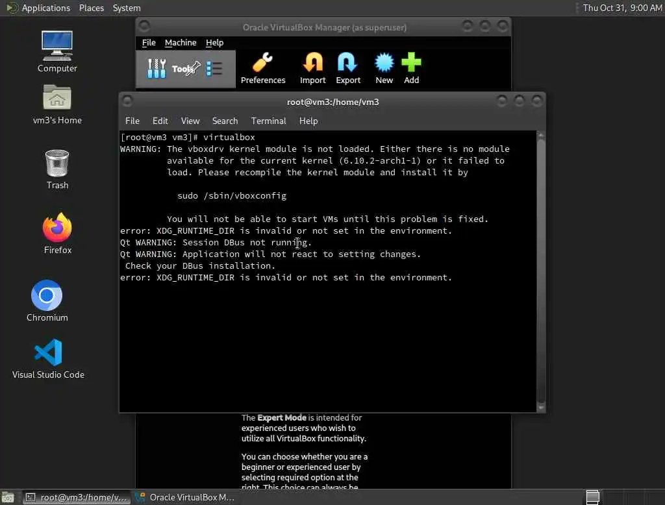The width and height of the screenshot is (665, 505).
Task: Open Preferences in VirtualBox toolbar
Action: tap(263, 68)
